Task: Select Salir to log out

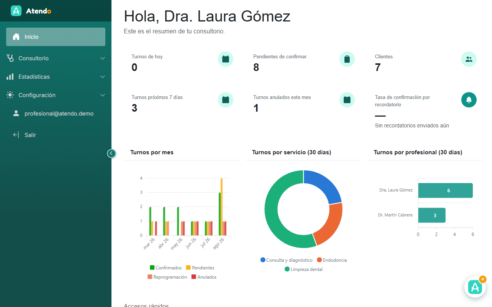Action: pos(56,135)
